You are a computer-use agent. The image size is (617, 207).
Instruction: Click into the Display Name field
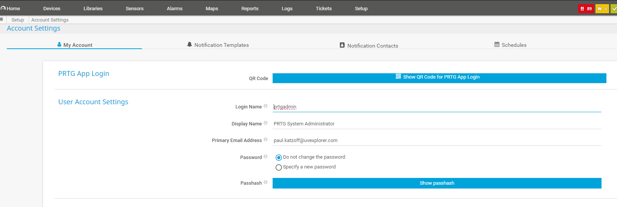pyautogui.click(x=437, y=124)
